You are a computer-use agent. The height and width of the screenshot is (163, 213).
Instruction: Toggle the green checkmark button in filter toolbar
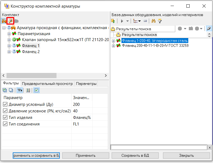(x=36, y=90)
